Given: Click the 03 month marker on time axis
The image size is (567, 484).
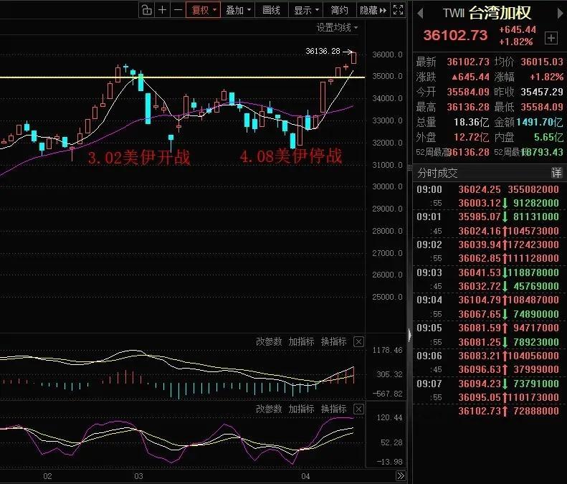Looking at the screenshot, I should point(138,476).
